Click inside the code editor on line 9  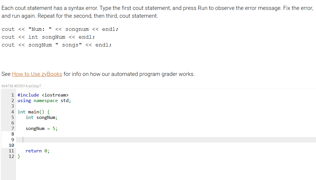pyautogui.click(x=58, y=140)
